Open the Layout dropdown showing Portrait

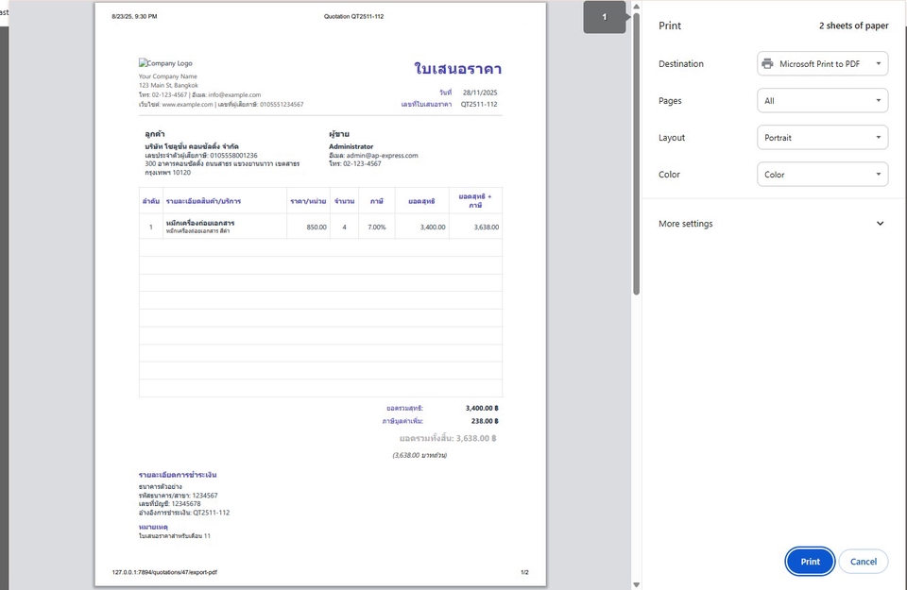[822, 138]
